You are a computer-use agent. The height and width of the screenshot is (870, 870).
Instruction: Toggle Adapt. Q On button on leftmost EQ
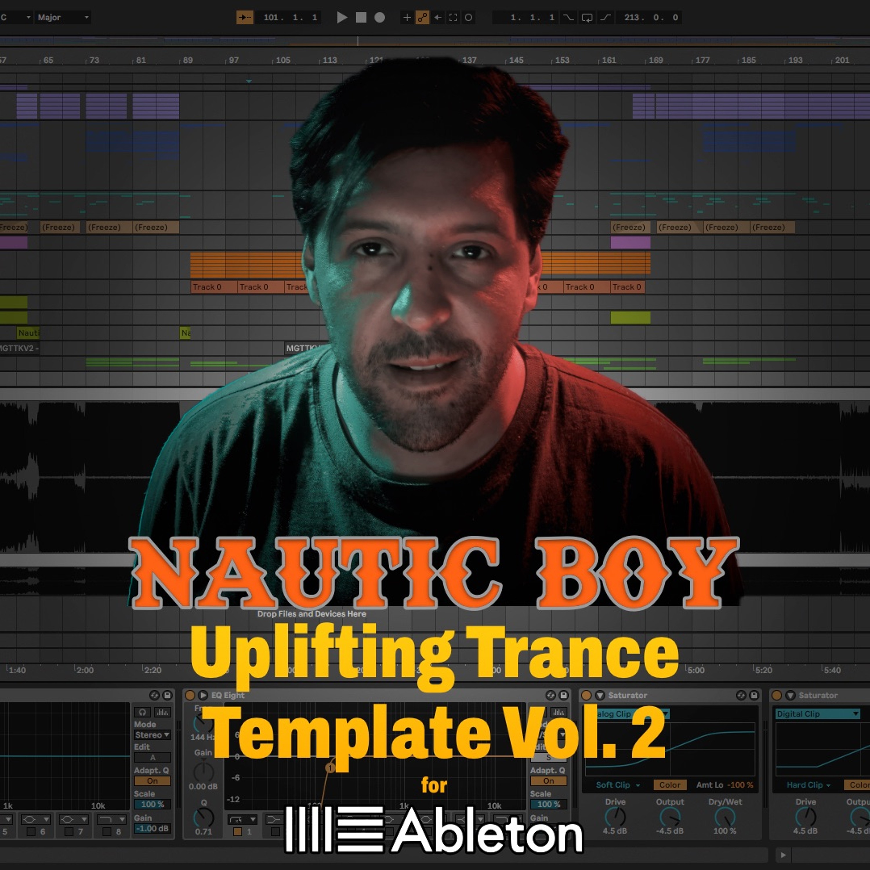tap(152, 781)
